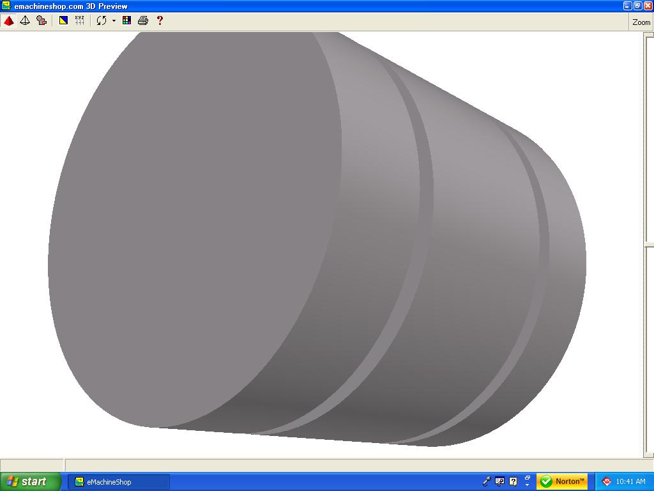
Task: Open the Windows start menu
Action: pos(30,481)
